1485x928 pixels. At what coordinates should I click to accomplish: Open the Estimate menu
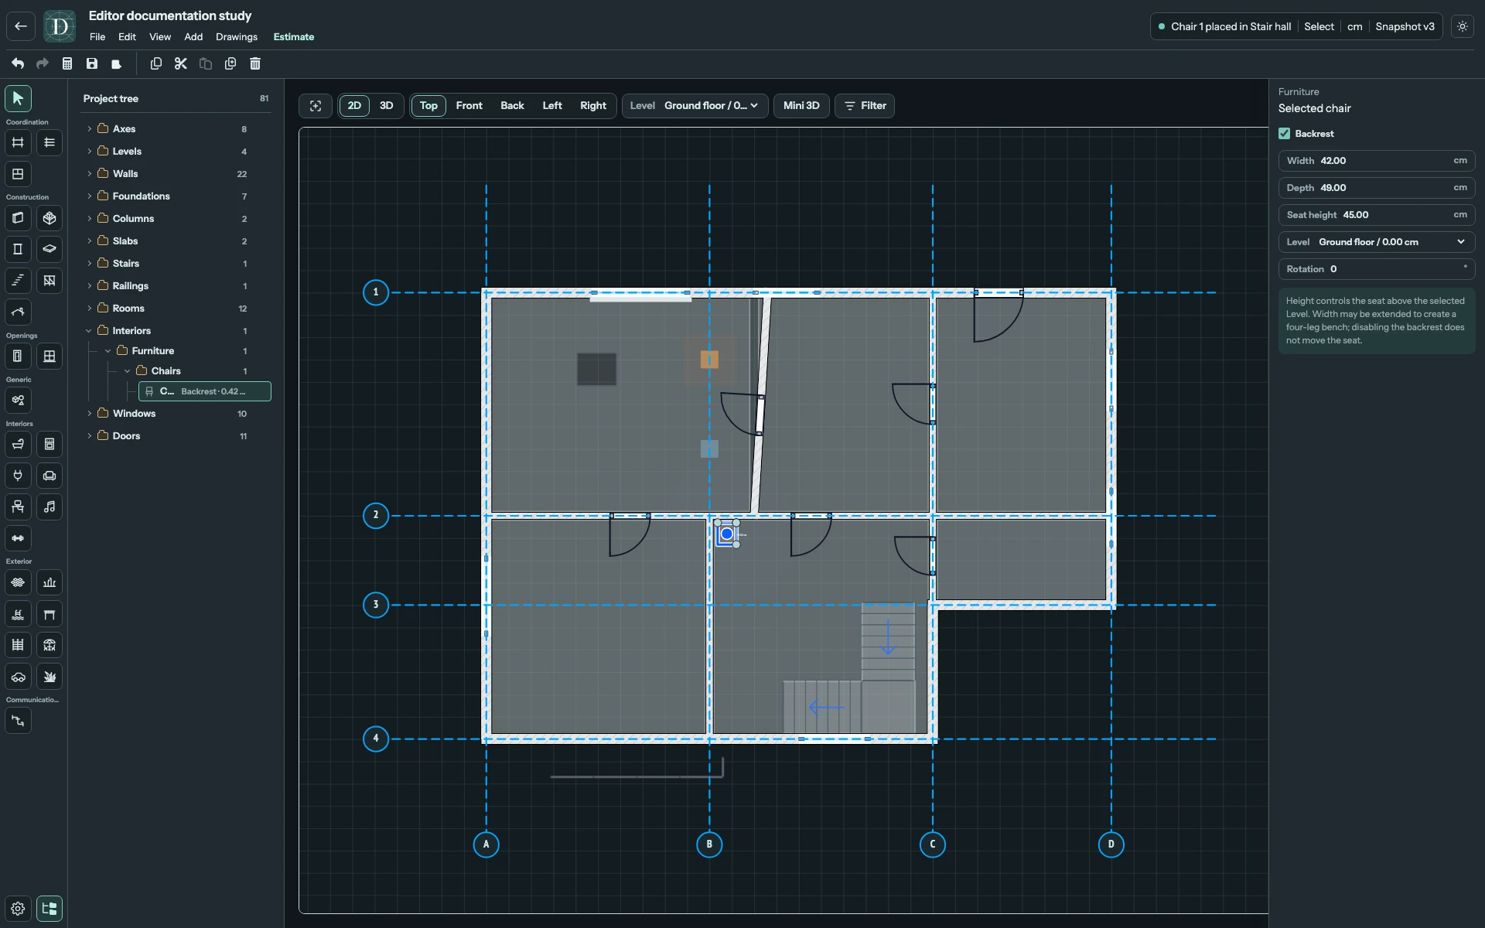click(x=294, y=37)
